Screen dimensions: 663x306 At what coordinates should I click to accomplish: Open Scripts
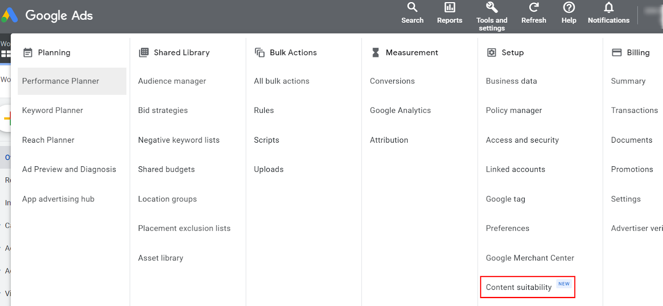(266, 140)
